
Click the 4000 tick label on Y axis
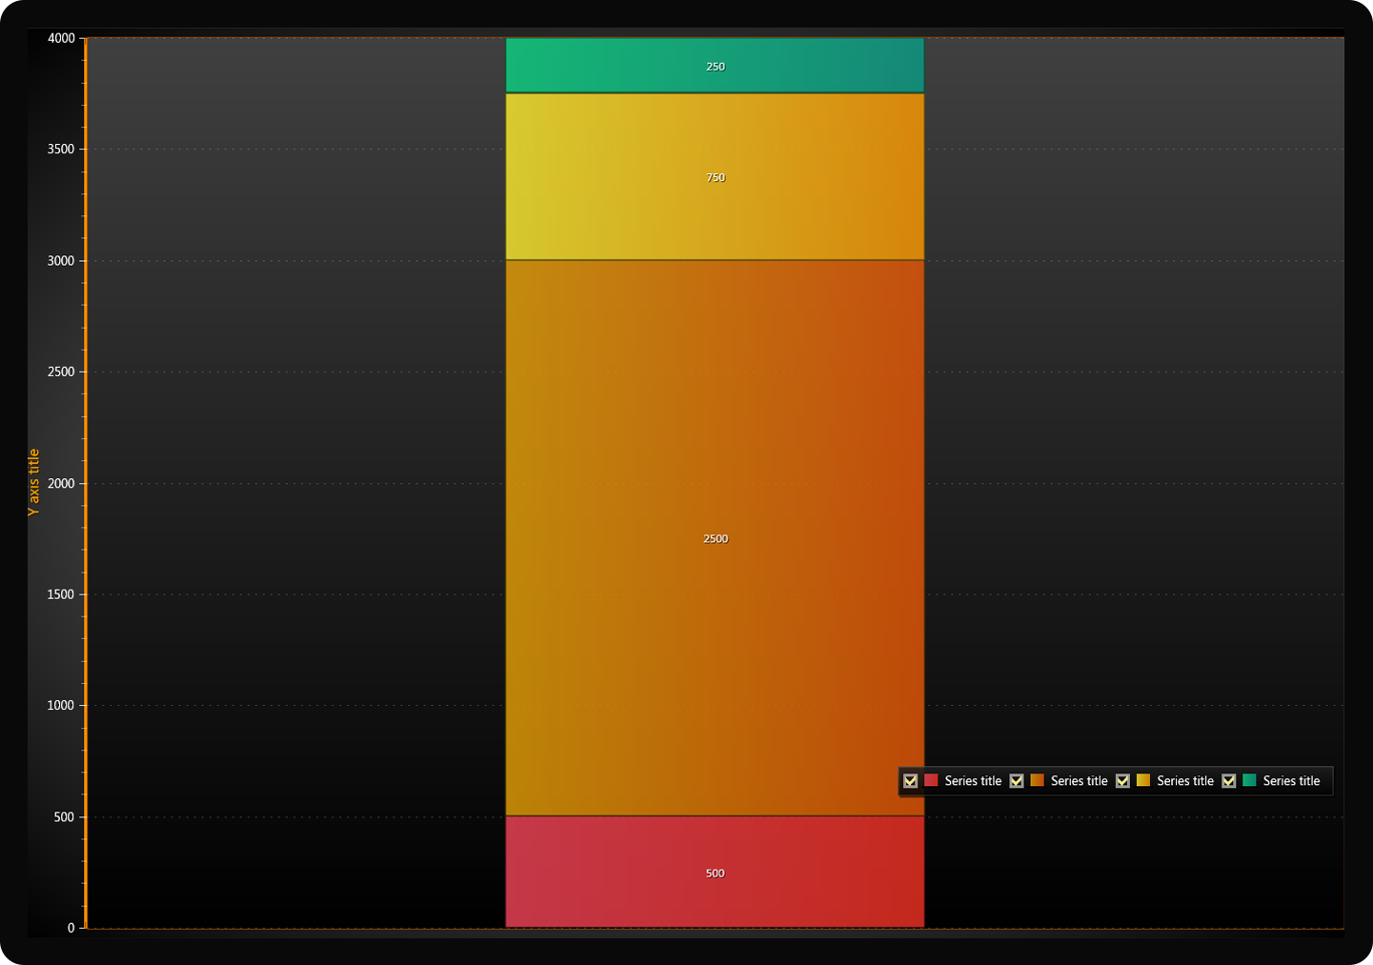click(61, 38)
